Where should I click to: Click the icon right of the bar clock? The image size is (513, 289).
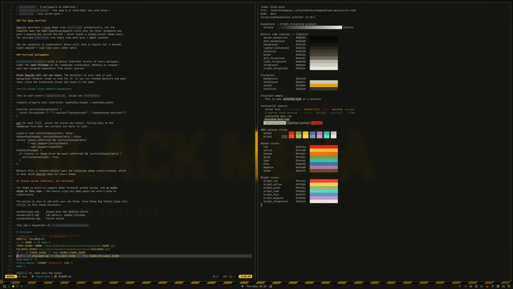click(x=271, y=286)
